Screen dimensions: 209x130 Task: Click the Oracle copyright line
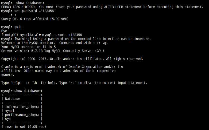(72, 59)
